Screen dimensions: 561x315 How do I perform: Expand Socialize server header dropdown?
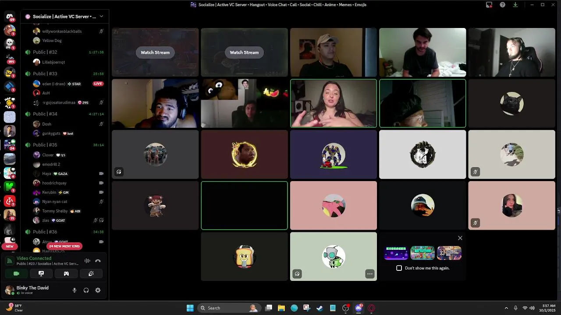101,17
